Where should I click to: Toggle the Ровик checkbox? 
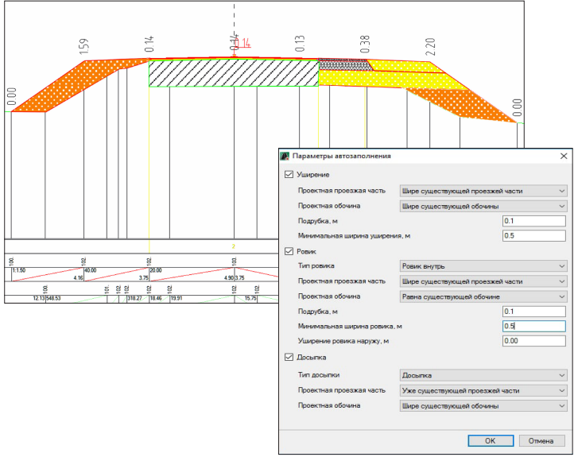click(x=289, y=251)
